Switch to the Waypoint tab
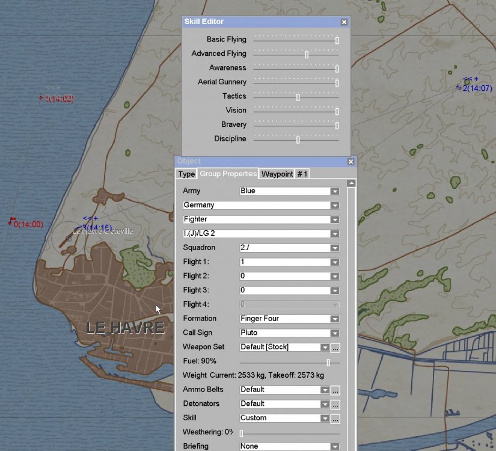The height and width of the screenshot is (451, 496). [x=277, y=174]
